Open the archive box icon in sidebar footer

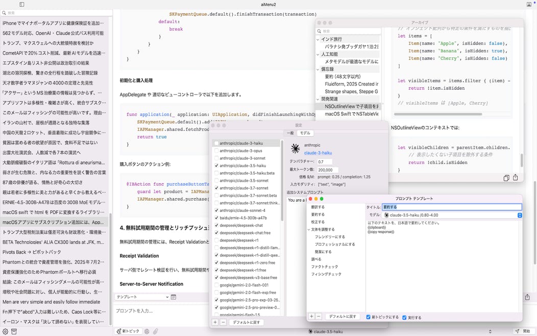click(x=14, y=331)
